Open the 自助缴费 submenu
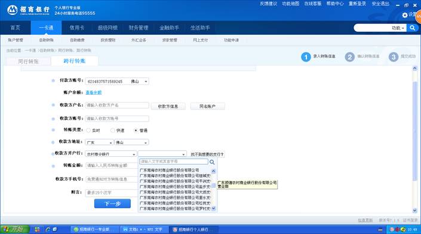 point(77,40)
